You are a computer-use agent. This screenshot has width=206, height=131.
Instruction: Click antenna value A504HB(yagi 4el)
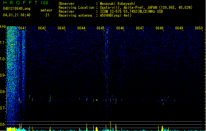click(116, 15)
